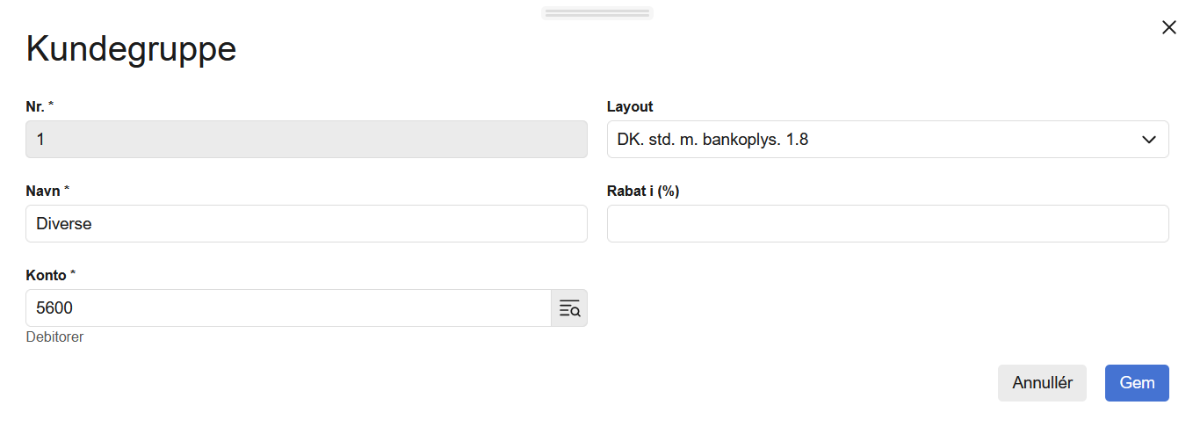The width and height of the screenshot is (1193, 427).
Task: Click the Navn label
Action: pos(44,192)
